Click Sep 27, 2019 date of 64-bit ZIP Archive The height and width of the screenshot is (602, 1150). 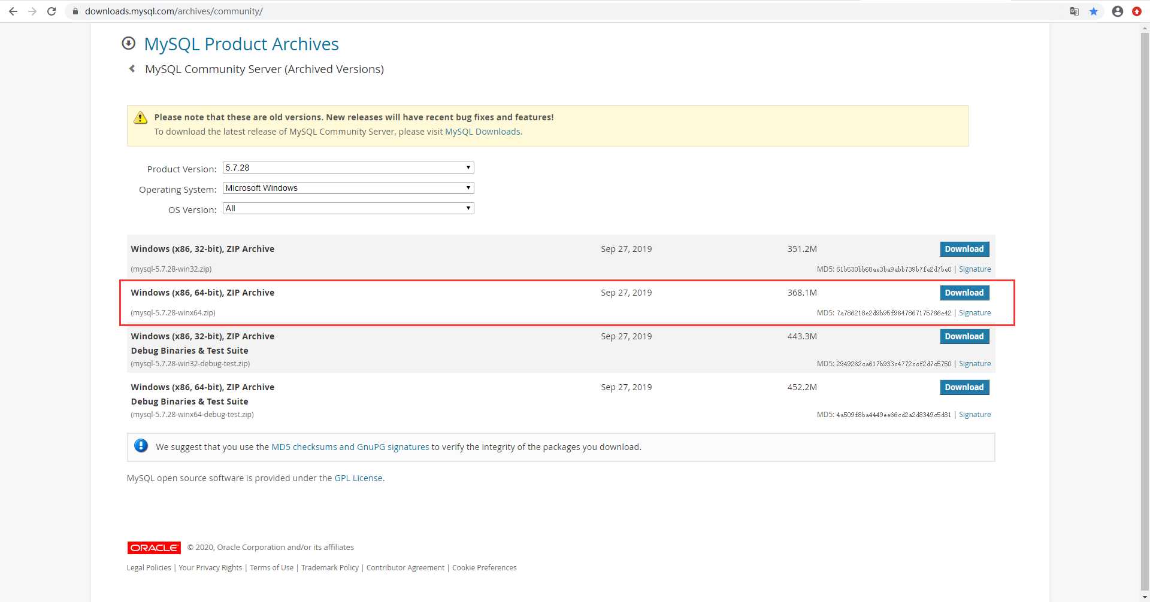click(627, 293)
